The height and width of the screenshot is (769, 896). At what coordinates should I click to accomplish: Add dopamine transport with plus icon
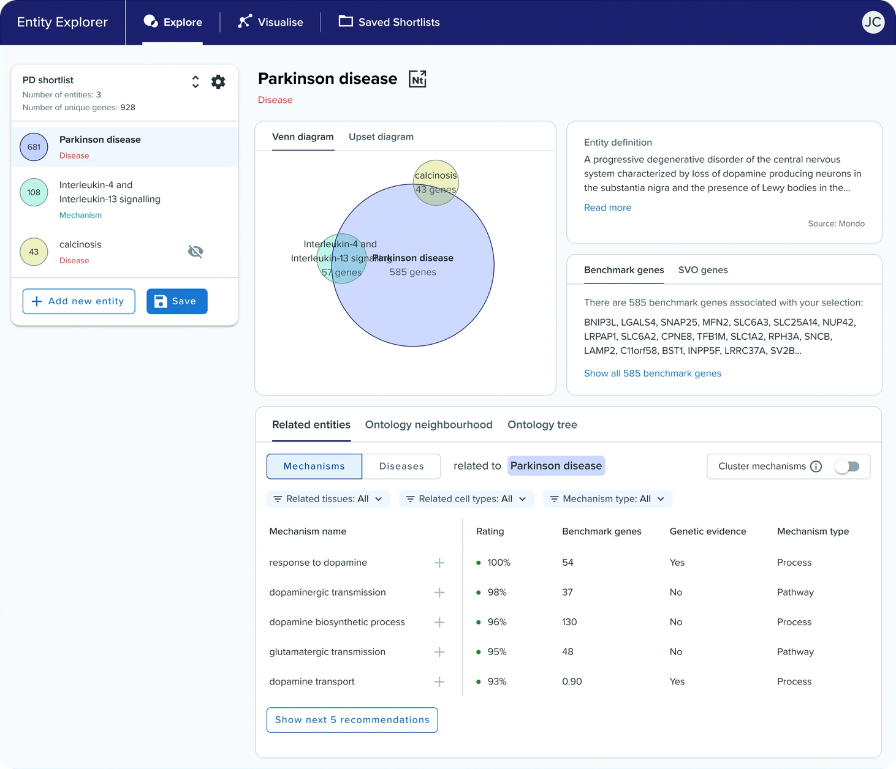[439, 681]
